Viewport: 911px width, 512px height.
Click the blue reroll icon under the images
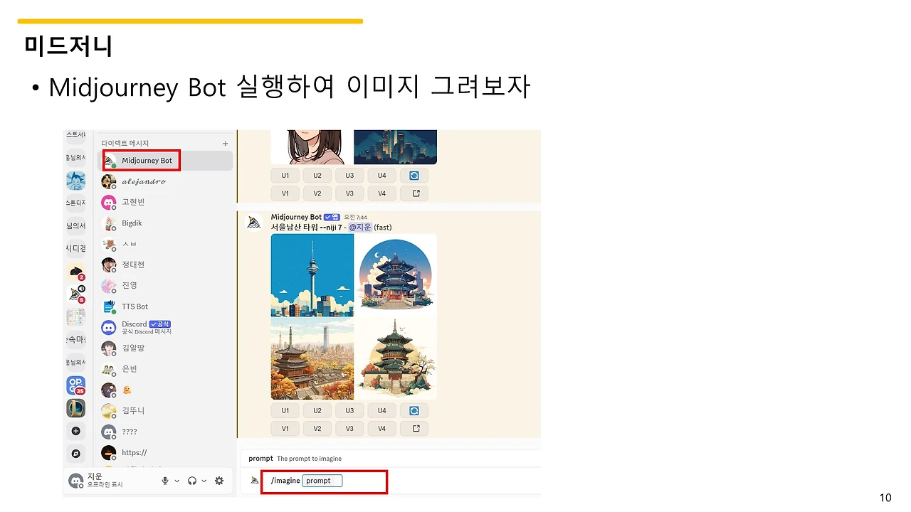tap(414, 410)
